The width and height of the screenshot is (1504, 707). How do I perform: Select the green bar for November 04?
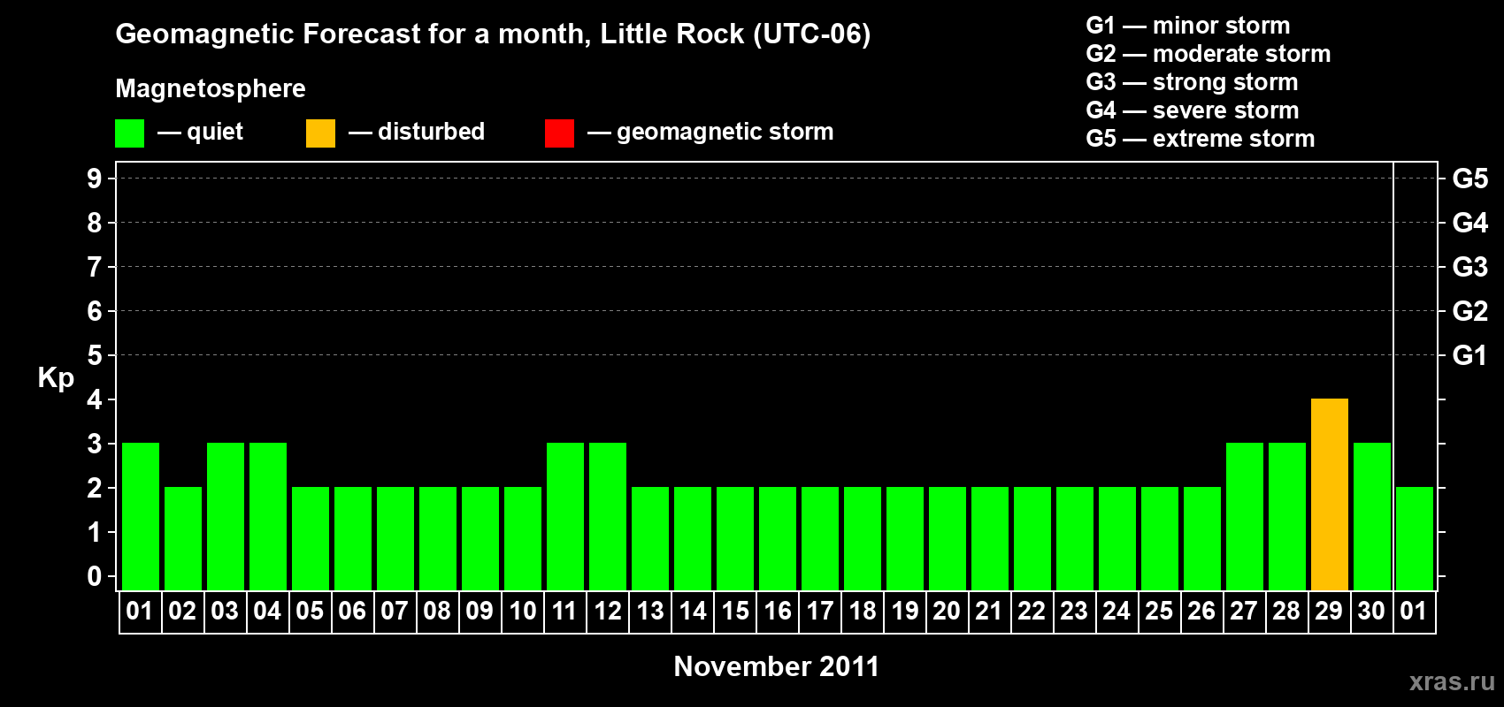pos(268,516)
